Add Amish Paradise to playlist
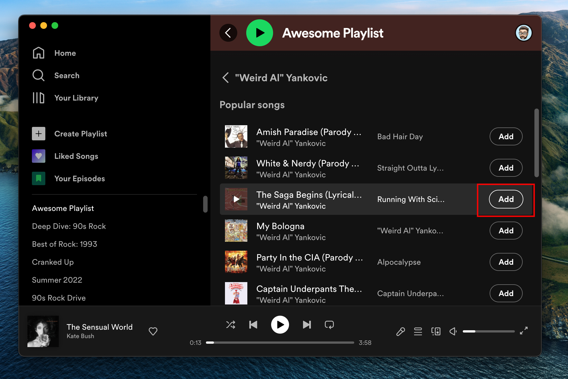This screenshot has height=379, width=568. 506,136
